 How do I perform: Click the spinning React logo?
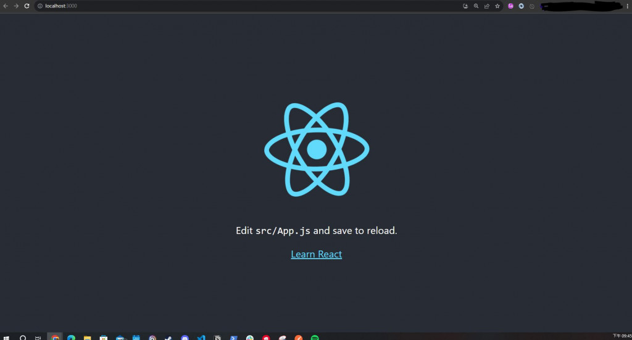click(317, 149)
